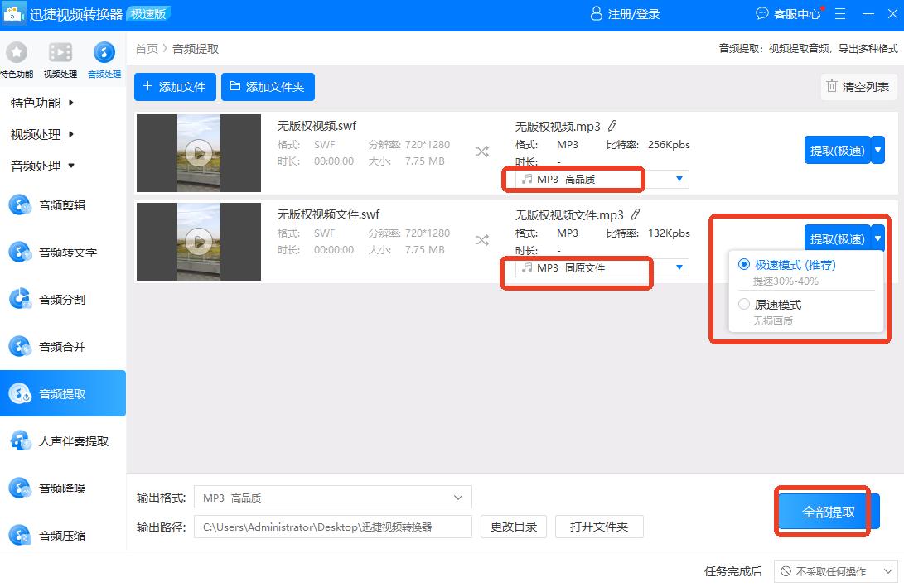Open 人声伴奏提取 tool icon

point(20,441)
